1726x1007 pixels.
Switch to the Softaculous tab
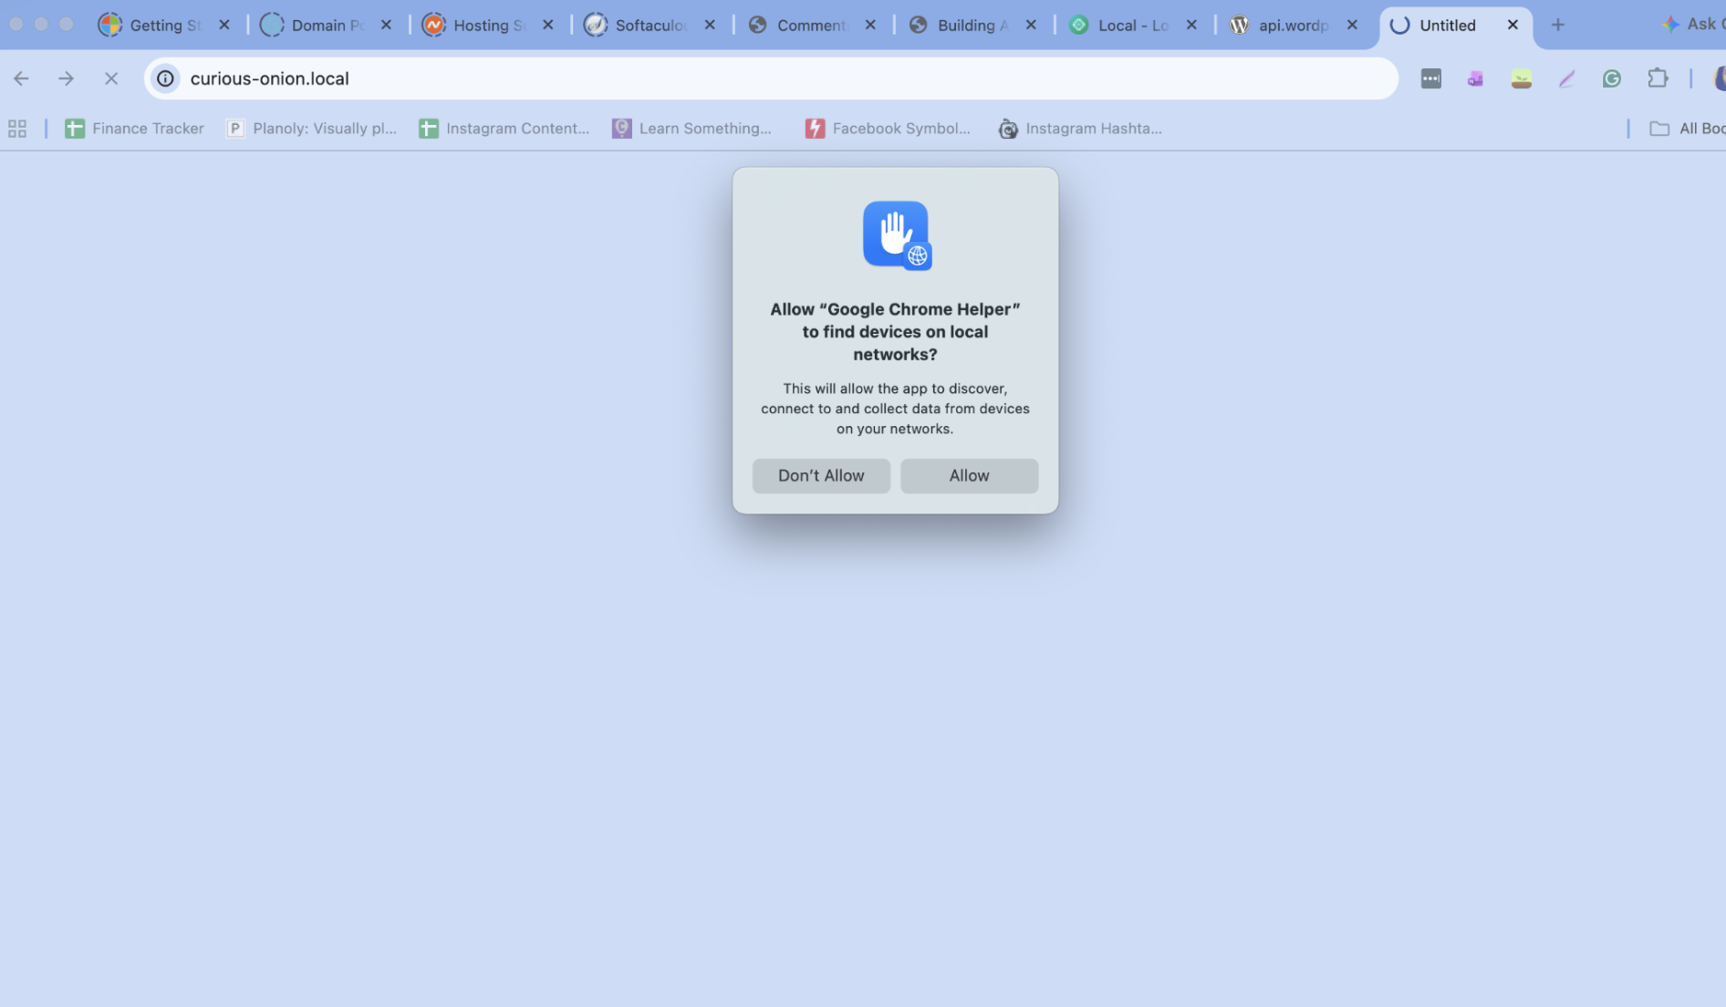pos(650,26)
